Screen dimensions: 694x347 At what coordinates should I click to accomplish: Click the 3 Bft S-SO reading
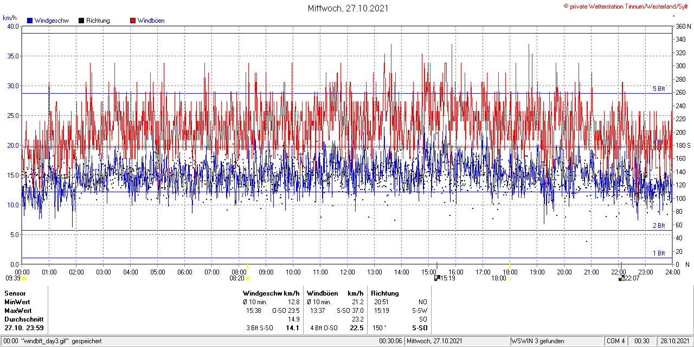(x=261, y=328)
